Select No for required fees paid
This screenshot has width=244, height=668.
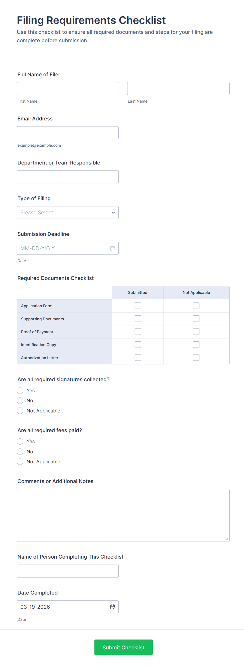coord(20,452)
